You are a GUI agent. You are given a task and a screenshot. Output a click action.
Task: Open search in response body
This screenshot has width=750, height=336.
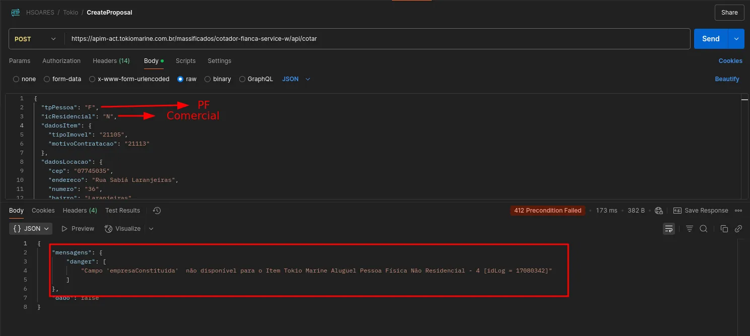704,229
